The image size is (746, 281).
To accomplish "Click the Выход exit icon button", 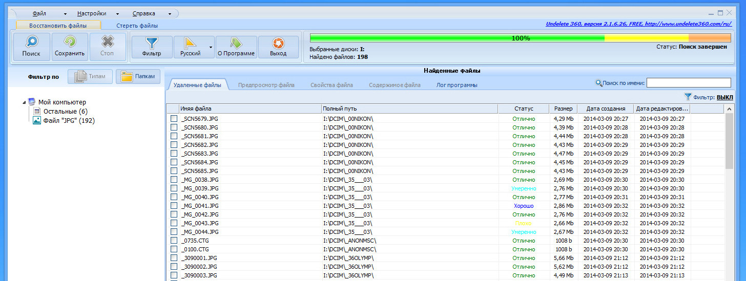I will tap(278, 47).
